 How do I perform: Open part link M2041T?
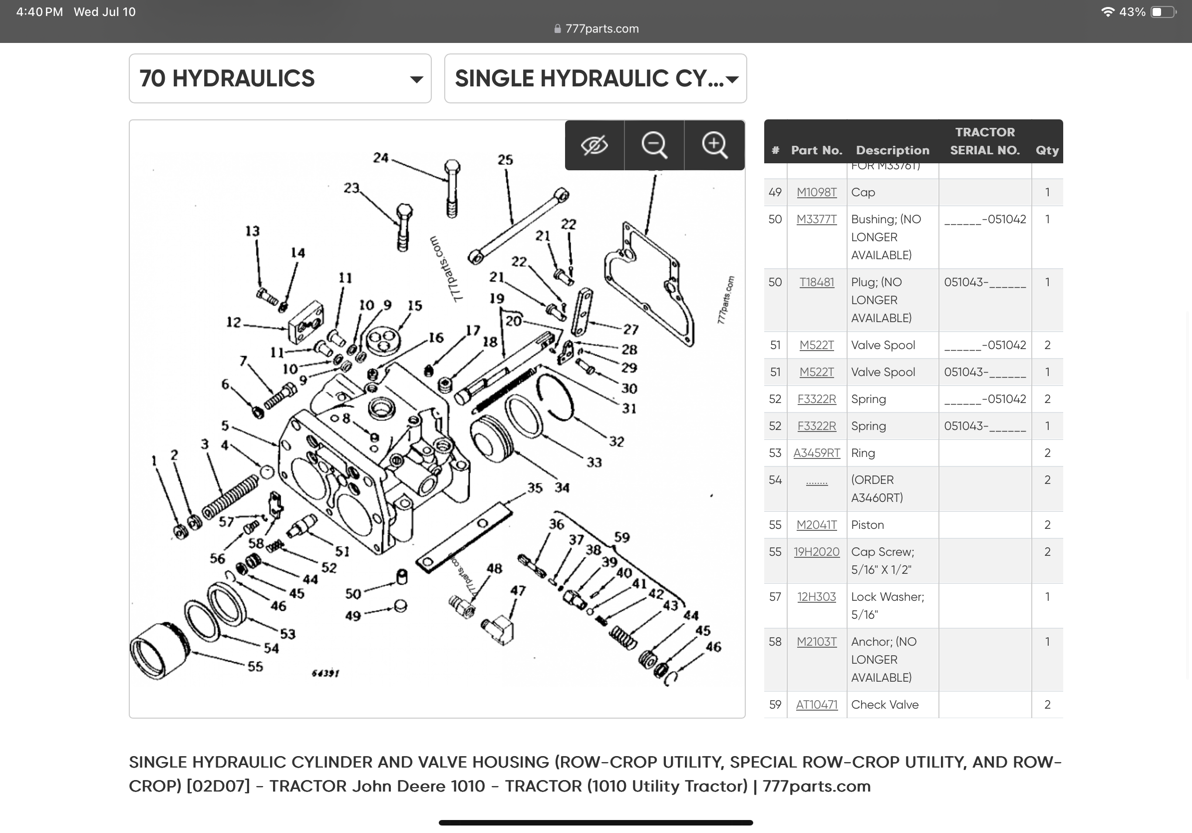(x=817, y=524)
